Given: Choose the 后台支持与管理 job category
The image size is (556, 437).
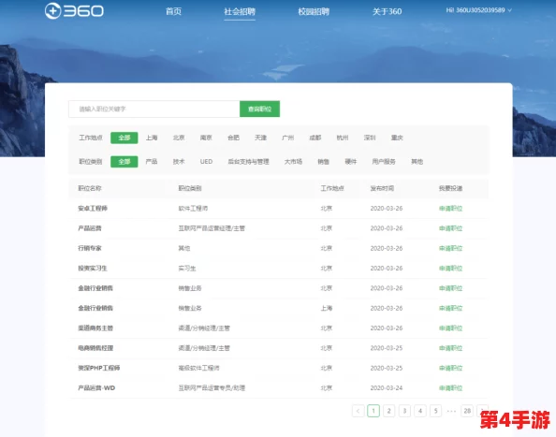Looking at the screenshot, I should (x=248, y=162).
